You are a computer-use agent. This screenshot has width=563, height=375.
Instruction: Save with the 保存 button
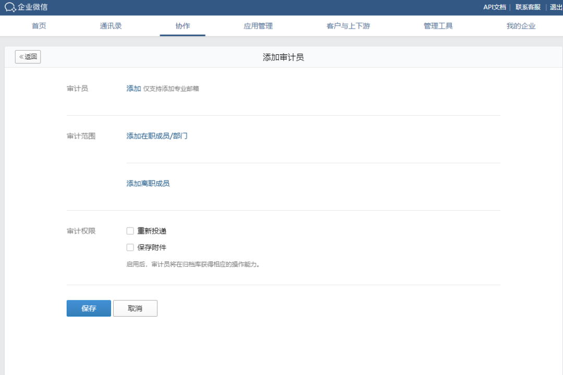[88, 308]
